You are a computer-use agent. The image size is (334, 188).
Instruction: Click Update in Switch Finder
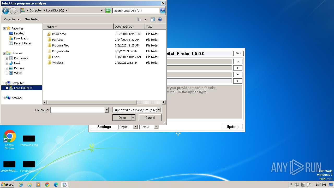232,127
